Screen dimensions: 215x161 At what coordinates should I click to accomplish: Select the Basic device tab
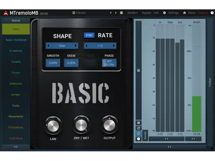coord(16,29)
